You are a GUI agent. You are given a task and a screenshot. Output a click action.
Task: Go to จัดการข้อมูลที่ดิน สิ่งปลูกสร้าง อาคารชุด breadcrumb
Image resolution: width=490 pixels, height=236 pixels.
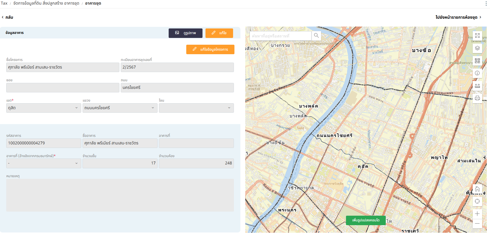pyautogui.click(x=46, y=3)
